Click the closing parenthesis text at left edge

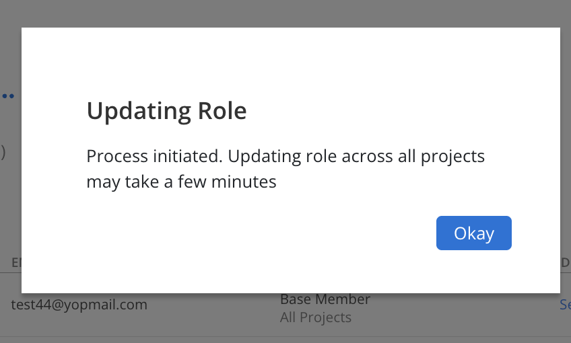(3, 152)
